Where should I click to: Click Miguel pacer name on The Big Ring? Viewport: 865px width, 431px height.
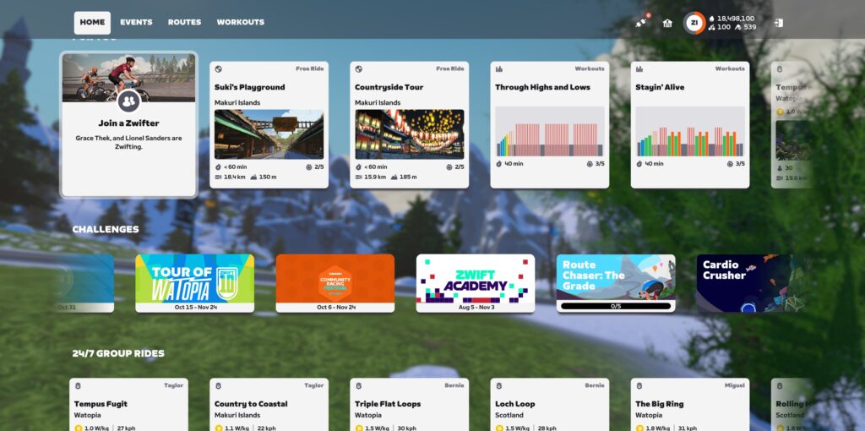(x=734, y=385)
